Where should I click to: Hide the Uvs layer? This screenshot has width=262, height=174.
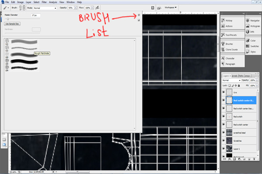(224, 92)
